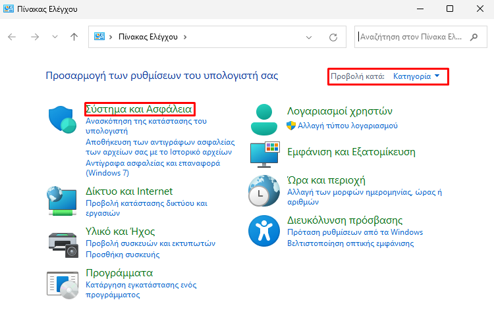Open Ώρα και περιοχή category
This screenshot has width=494, height=321.
[327, 180]
